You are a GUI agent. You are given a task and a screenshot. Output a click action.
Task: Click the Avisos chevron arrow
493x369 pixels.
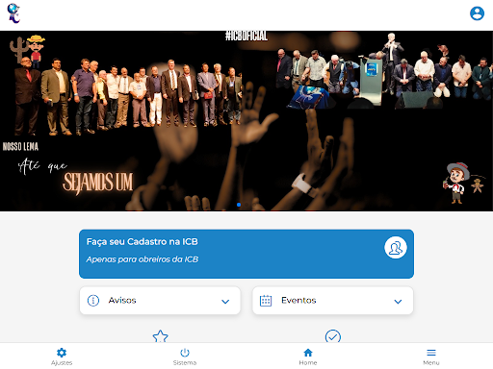pos(225,302)
